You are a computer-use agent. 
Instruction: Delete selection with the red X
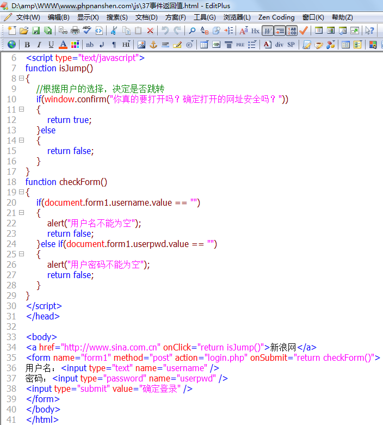pyautogui.click(x=150, y=30)
